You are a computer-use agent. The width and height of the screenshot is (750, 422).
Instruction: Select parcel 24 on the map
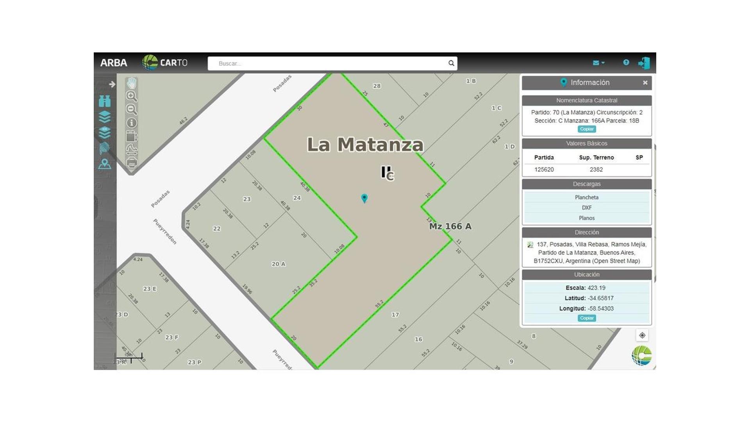point(297,198)
